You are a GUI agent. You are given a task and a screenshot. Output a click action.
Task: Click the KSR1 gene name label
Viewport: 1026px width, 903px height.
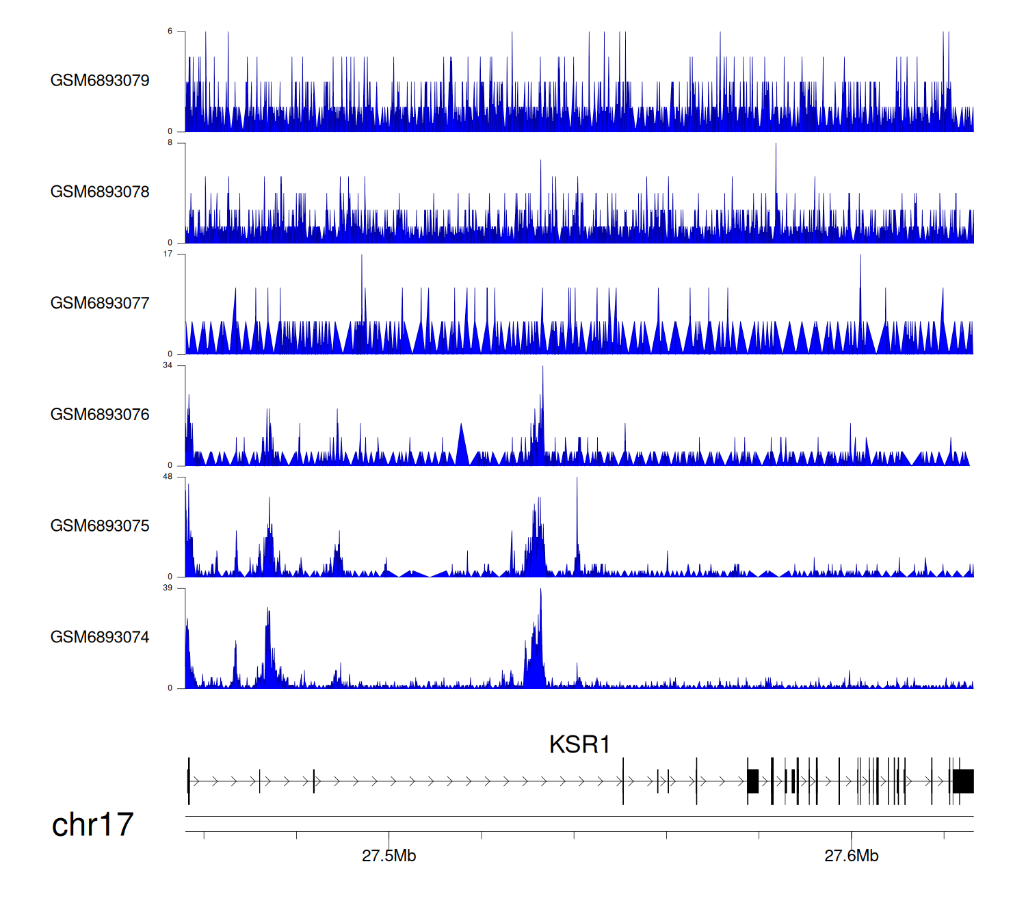(x=579, y=744)
